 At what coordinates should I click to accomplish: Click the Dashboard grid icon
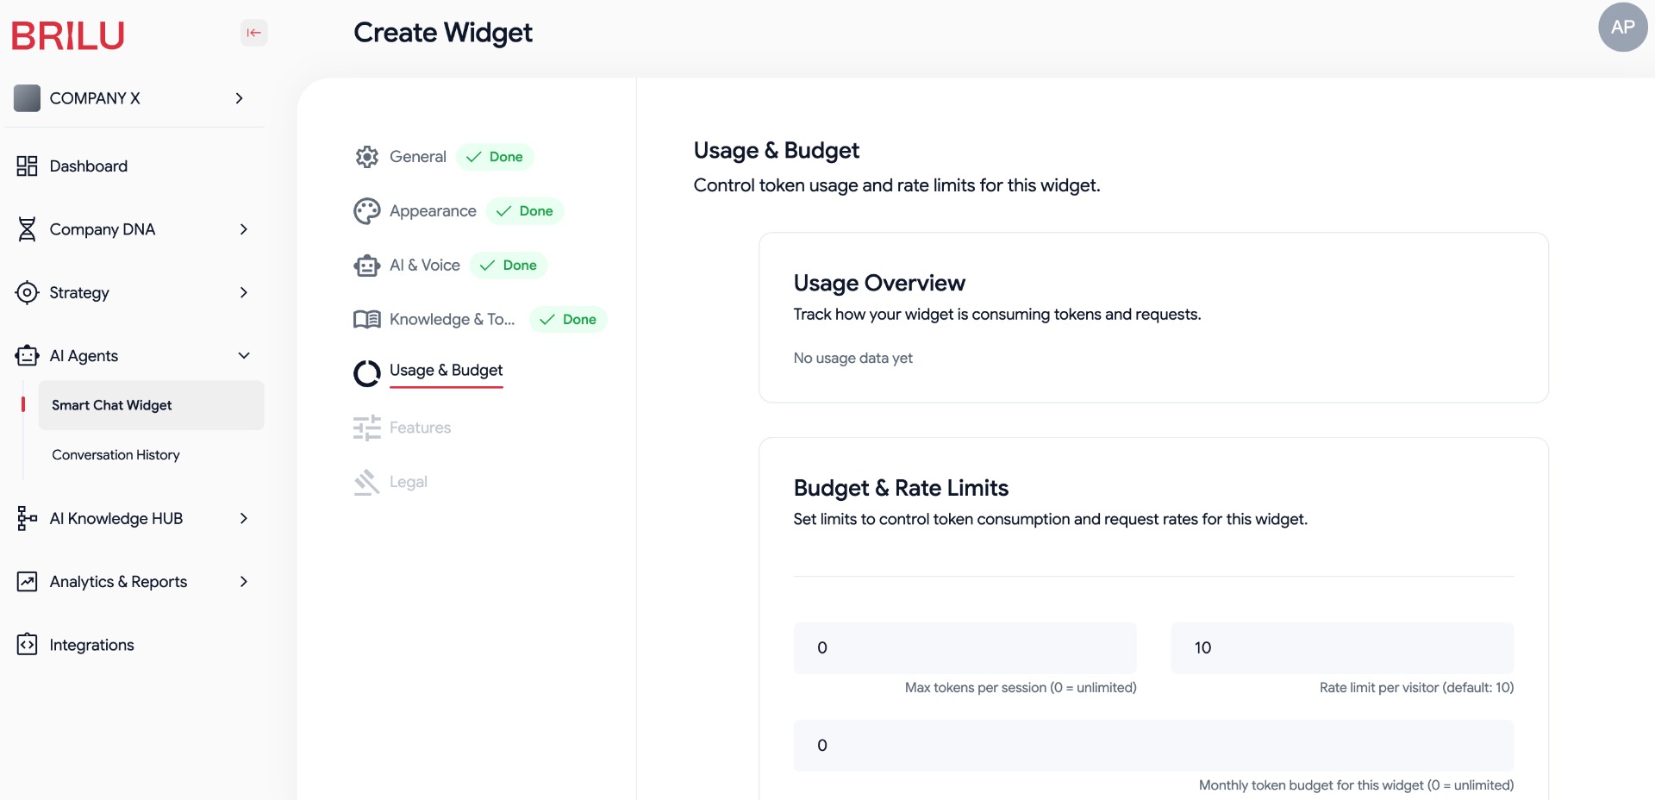click(x=27, y=166)
